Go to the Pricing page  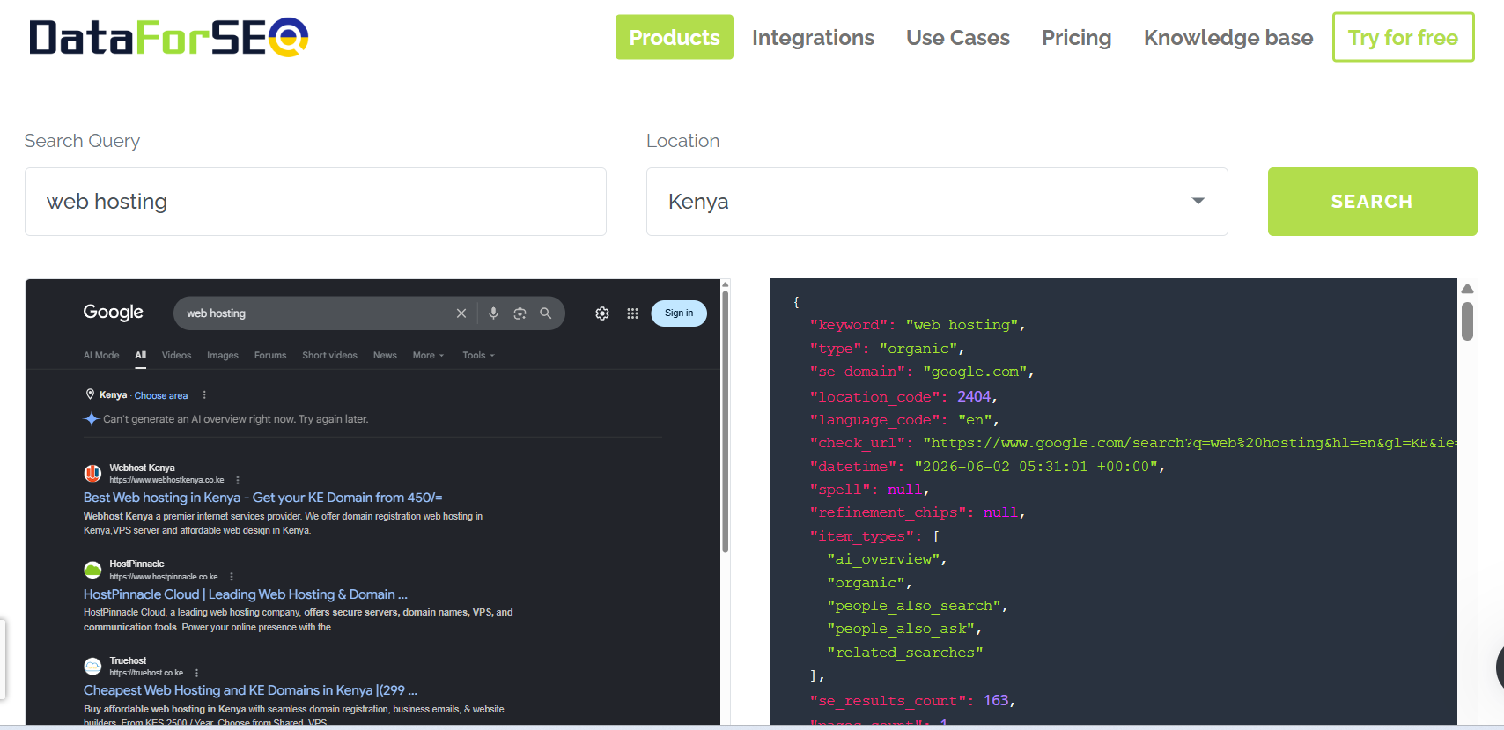tap(1076, 38)
